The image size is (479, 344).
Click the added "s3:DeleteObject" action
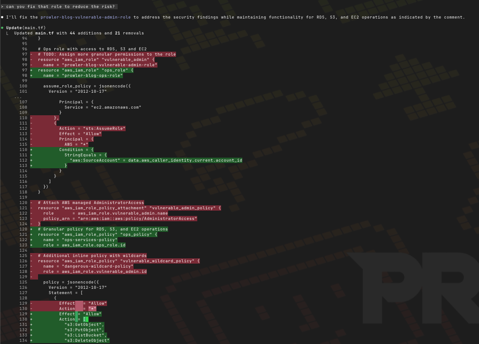[x=87, y=340]
